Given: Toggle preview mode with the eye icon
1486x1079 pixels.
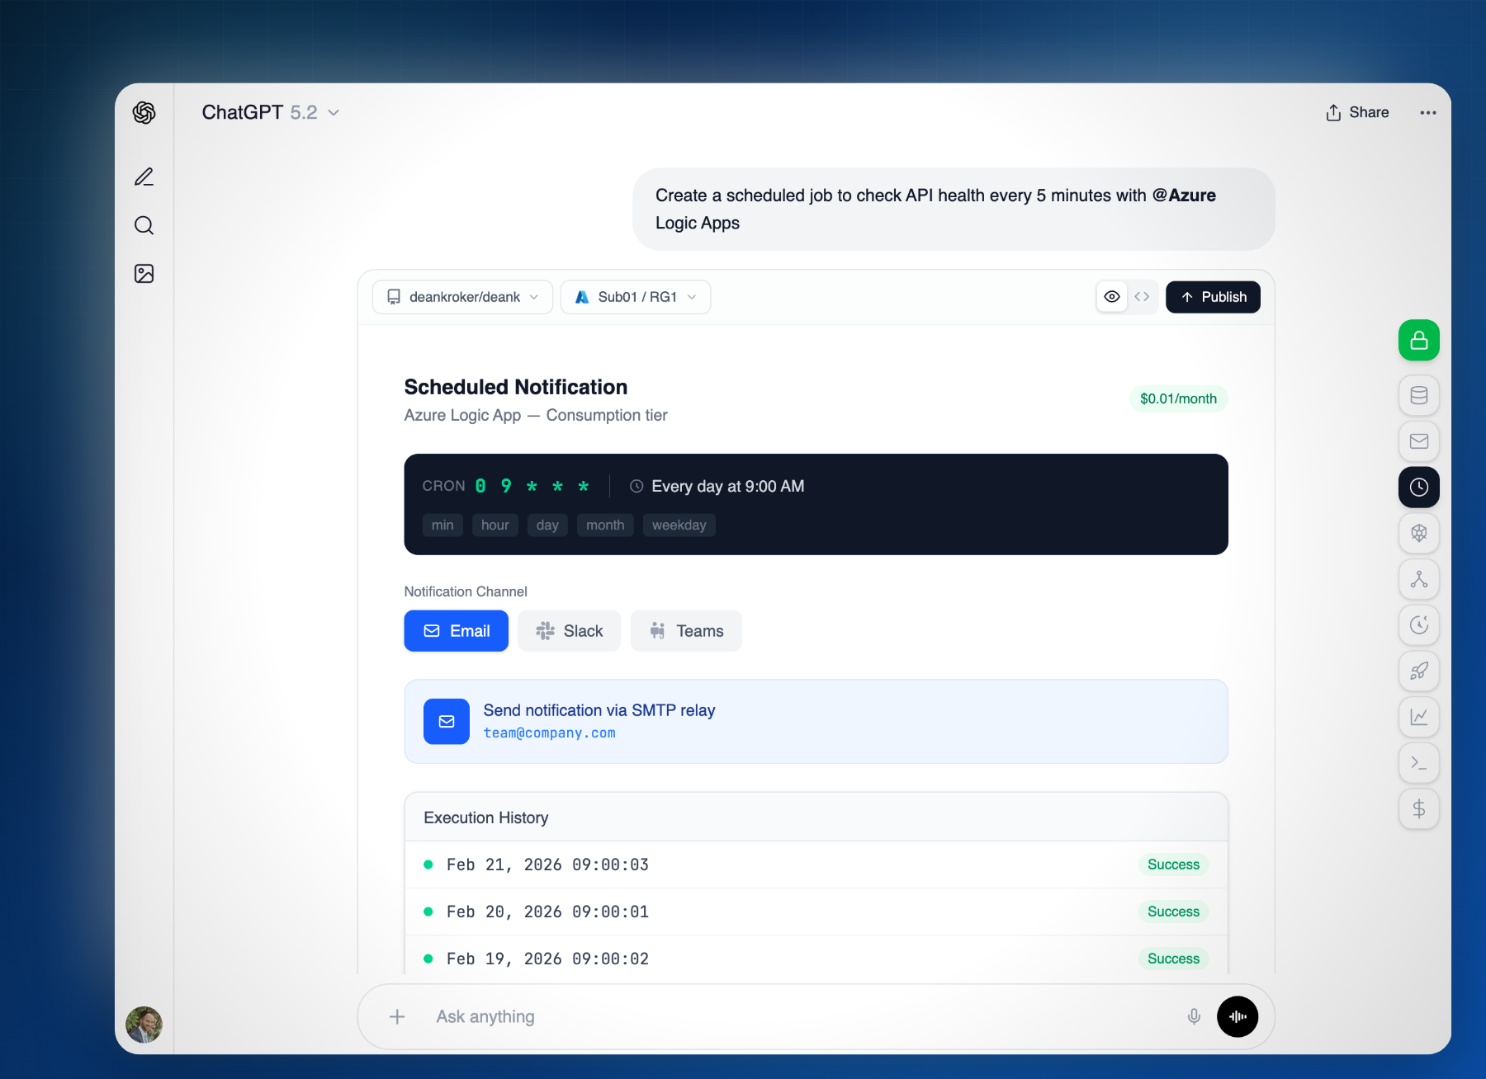Looking at the screenshot, I should click(1112, 297).
